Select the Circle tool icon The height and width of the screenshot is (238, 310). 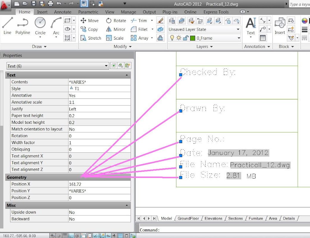[40, 23]
